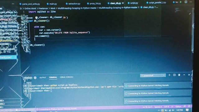Open the feedback icon in status bar
199x112 pixels.
(x=185, y=106)
